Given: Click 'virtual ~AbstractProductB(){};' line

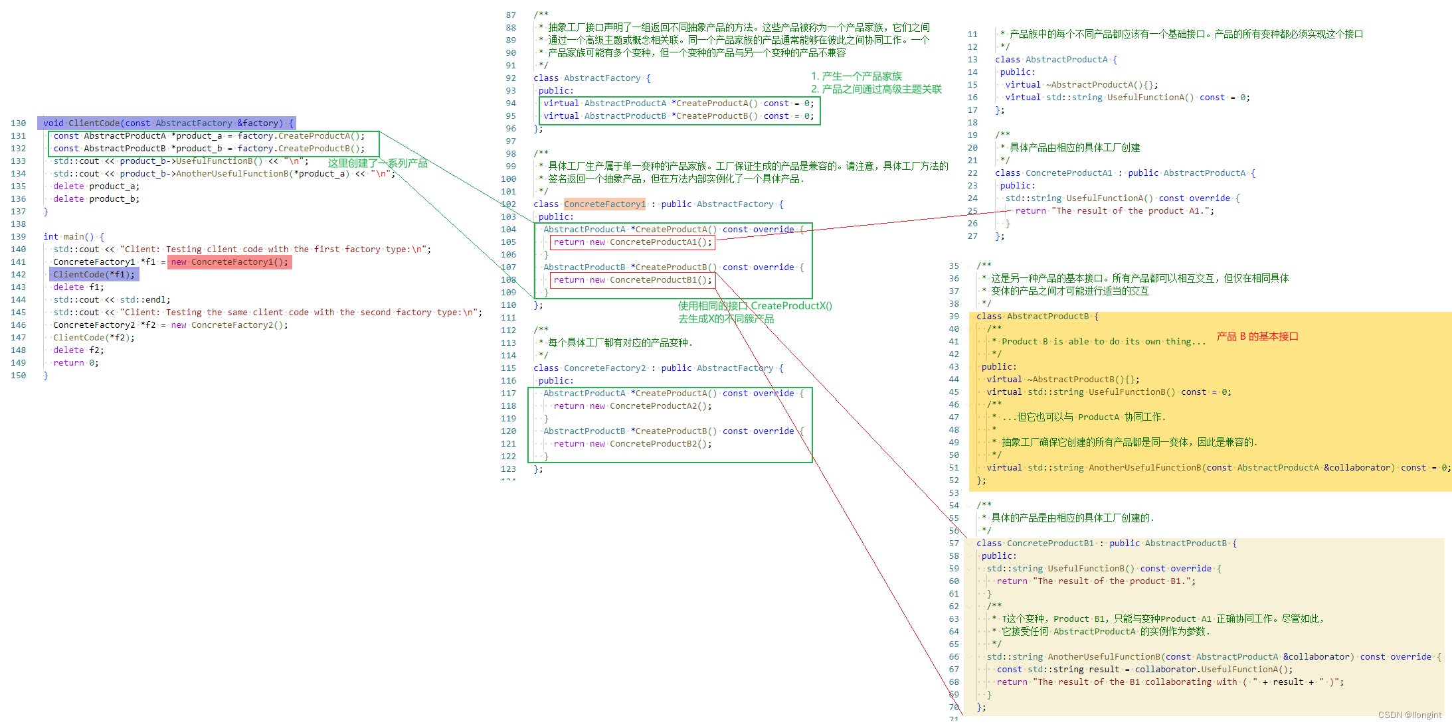Looking at the screenshot, I should (x=1063, y=380).
